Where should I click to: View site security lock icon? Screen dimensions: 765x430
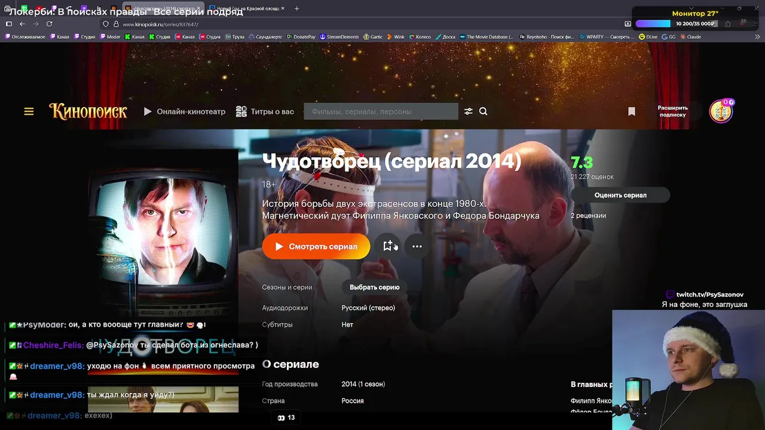115,24
